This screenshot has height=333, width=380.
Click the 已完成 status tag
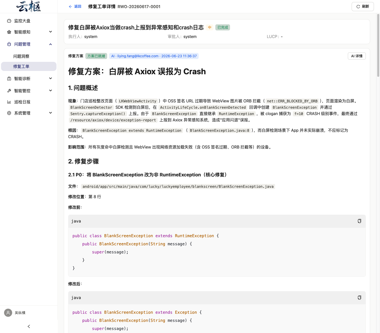223,27
